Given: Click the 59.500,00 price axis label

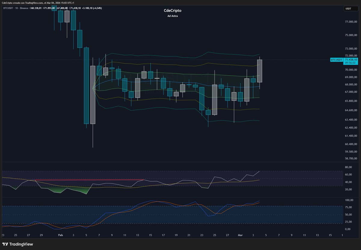Looking at the screenshot, I should click(351, 152).
